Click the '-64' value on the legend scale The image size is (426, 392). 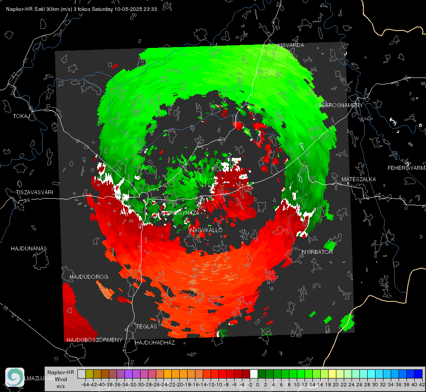click(x=85, y=385)
